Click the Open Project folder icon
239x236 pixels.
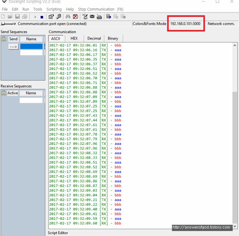[10, 17]
